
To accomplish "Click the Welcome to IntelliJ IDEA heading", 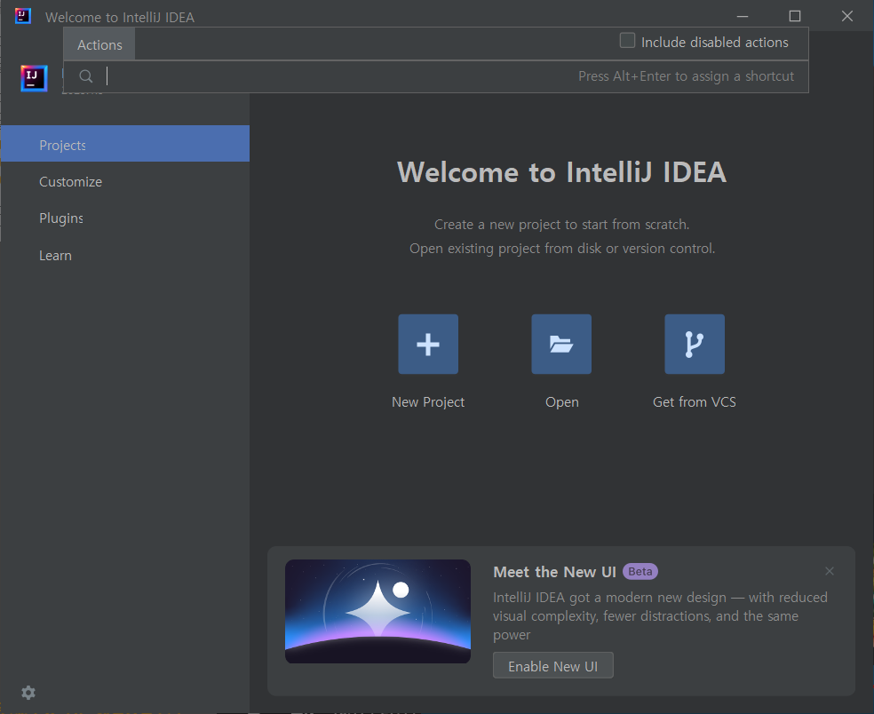I will [562, 171].
